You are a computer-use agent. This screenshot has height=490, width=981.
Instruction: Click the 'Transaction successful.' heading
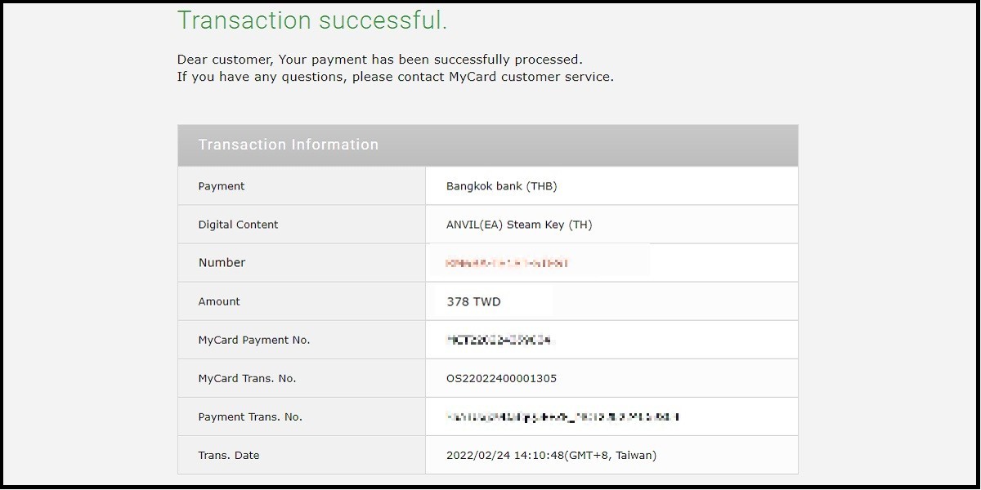312,20
